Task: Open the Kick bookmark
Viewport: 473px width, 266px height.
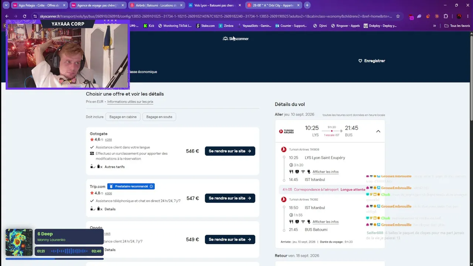Action: [149, 26]
